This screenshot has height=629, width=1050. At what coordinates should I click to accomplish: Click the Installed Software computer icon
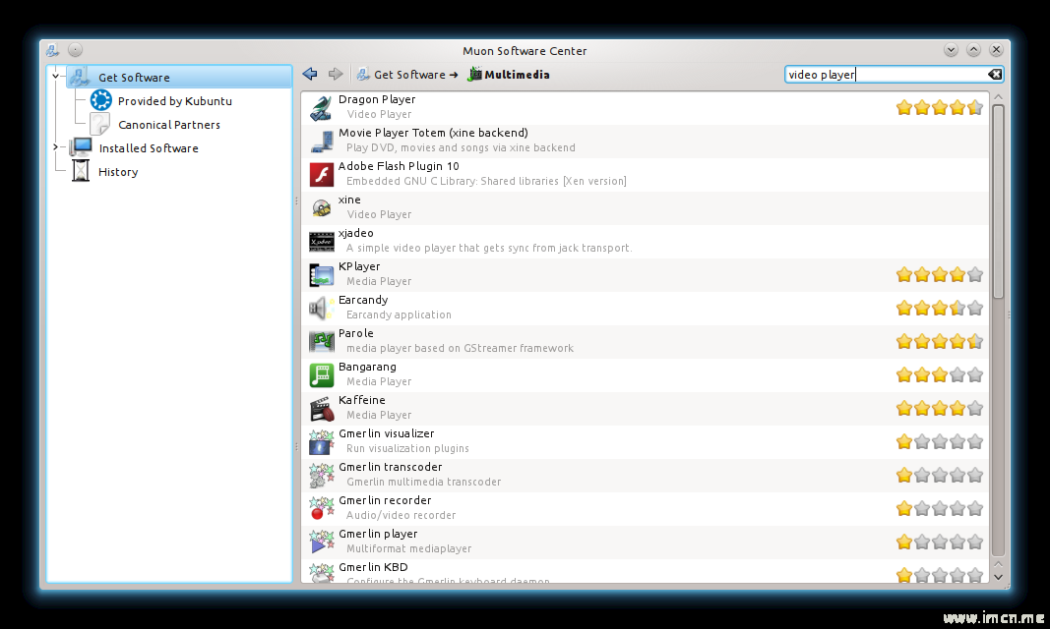[81, 147]
